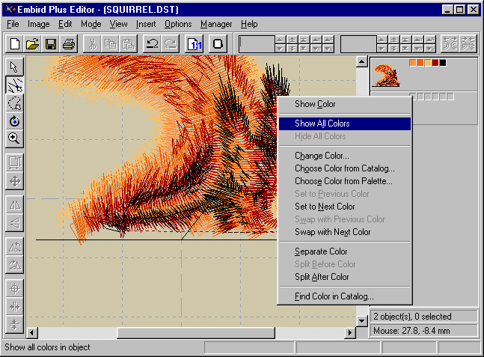The image size is (484, 357).
Task: Select Choose Color from Palette...
Action: 345,181
